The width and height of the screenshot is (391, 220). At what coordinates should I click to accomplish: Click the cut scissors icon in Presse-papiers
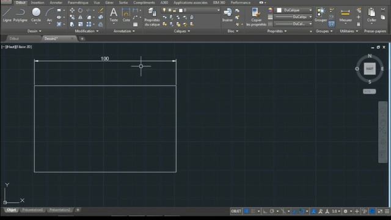tap(383, 10)
